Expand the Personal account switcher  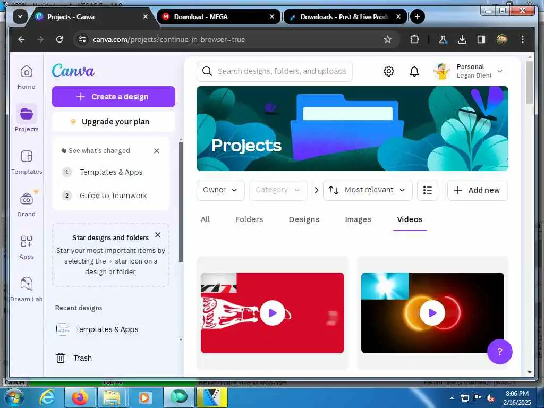(499, 71)
